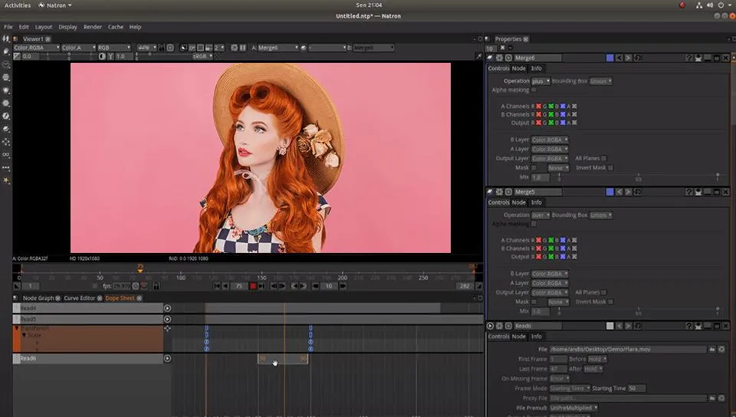Toggle the Merge6 Alpha masking checkbox
This screenshot has width=736, height=417.
tap(534, 90)
